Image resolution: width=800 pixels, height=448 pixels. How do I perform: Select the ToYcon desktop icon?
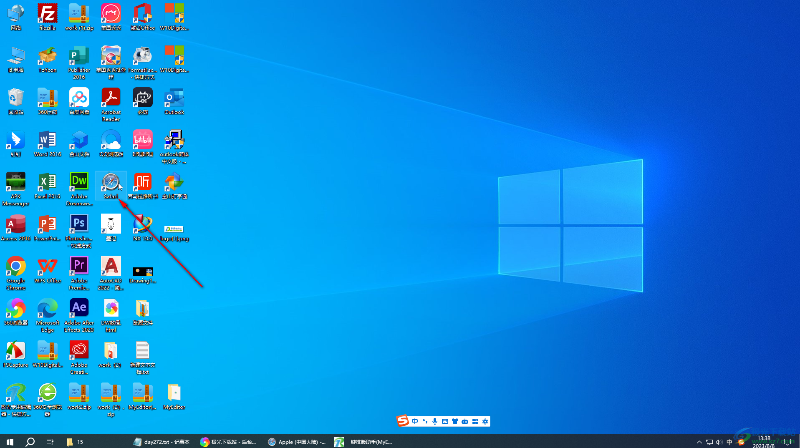47,59
